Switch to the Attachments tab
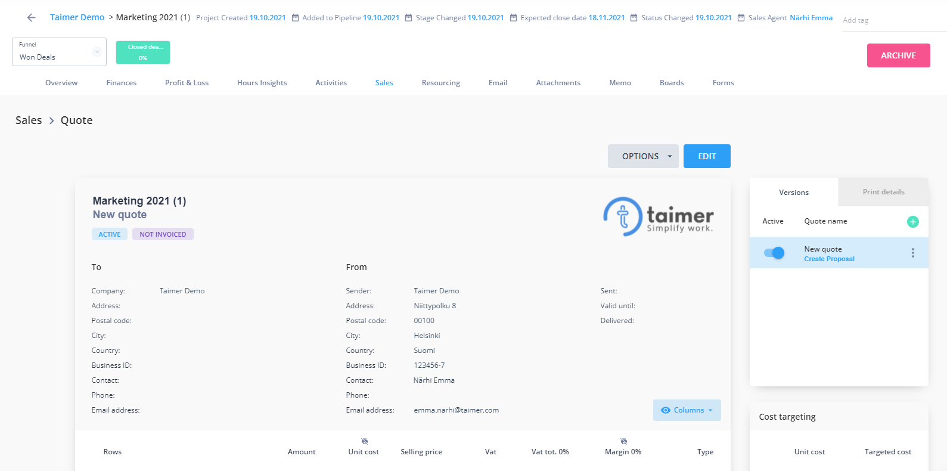The width and height of the screenshot is (947, 471). click(558, 83)
